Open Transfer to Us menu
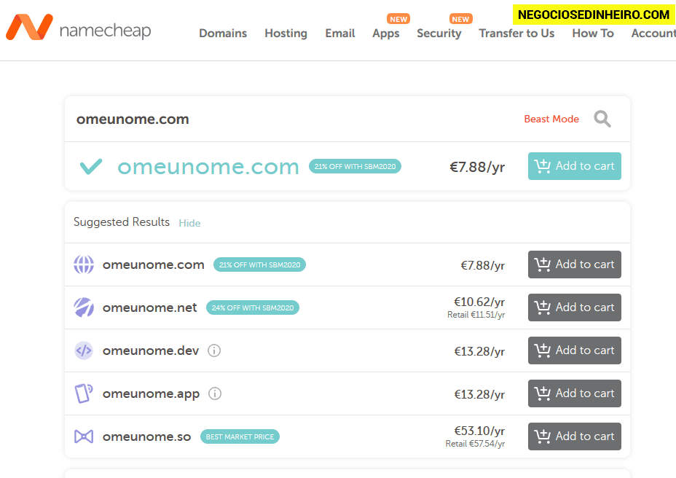Image resolution: width=676 pixels, height=478 pixels. 516,34
